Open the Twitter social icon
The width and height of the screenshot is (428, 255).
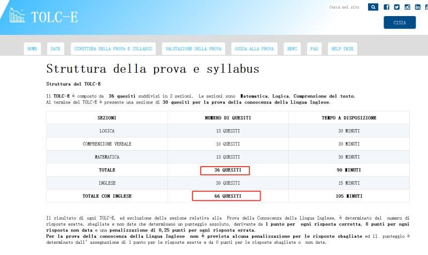pyautogui.click(x=396, y=7)
